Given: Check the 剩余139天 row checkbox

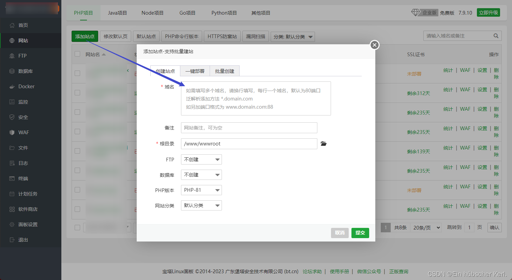Looking at the screenshot, I should tap(77, 151).
